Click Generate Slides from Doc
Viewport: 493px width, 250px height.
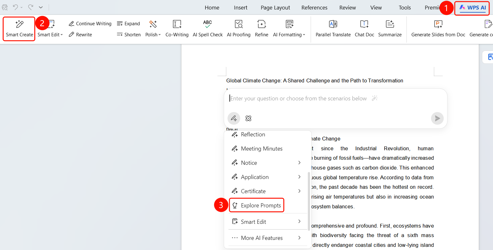point(438,29)
